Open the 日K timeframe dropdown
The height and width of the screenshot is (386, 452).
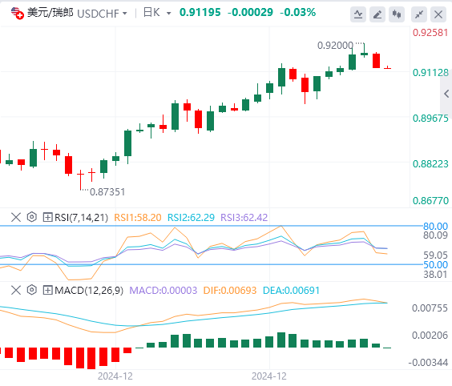pyautogui.click(x=169, y=14)
